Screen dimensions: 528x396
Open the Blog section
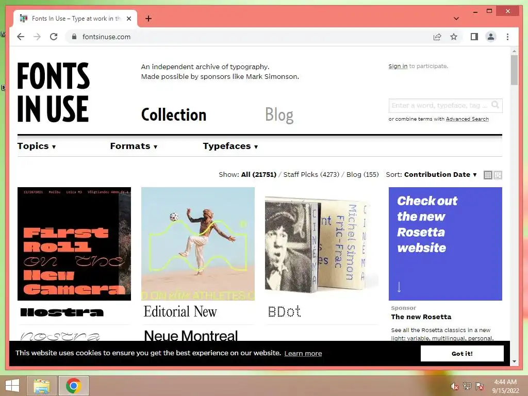pos(279,115)
